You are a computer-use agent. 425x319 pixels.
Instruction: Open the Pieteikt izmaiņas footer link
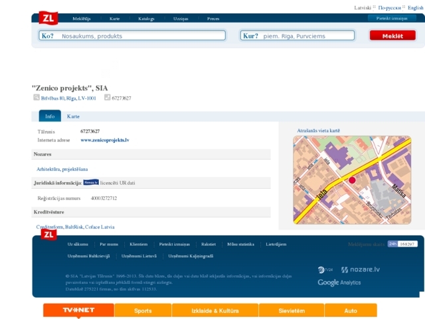click(x=175, y=244)
